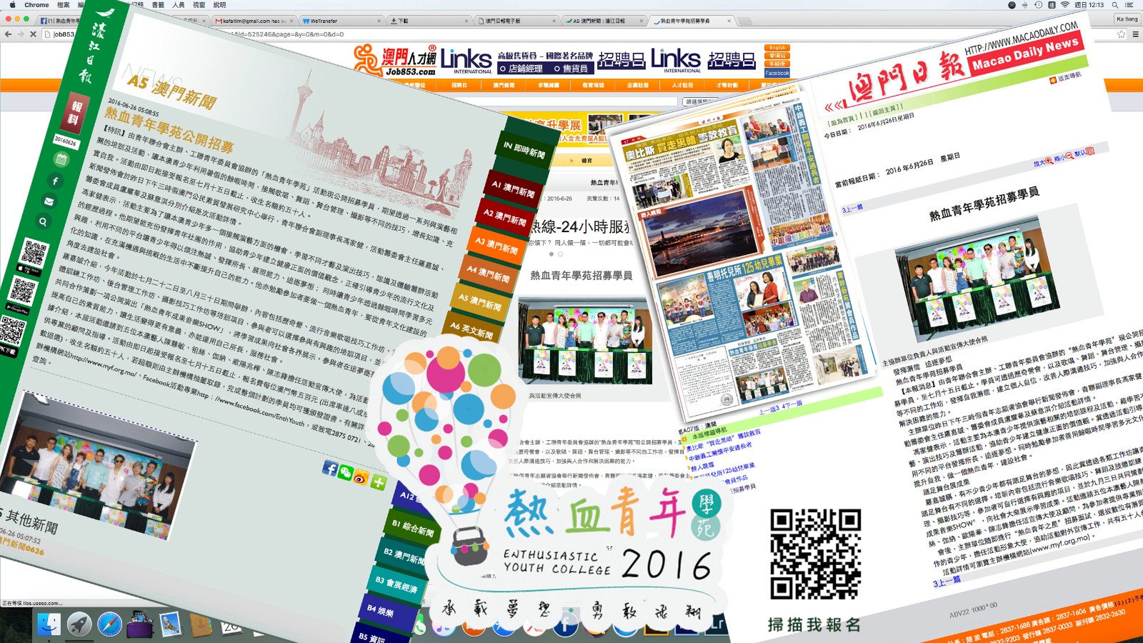This screenshot has height=643, width=1143.
Task: Click the 20160626 date field
Action: pos(65,141)
